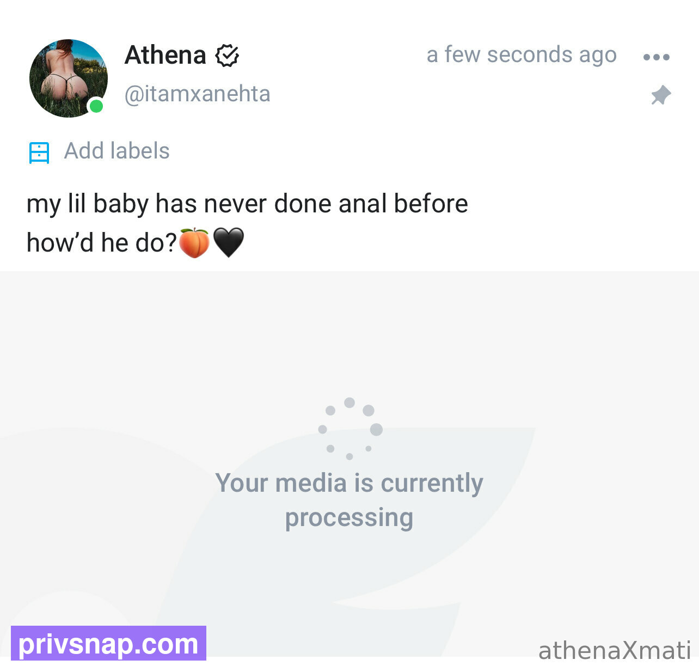Open the three-dot post options menu
This screenshot has width=699, height=672.
click(x=656, y=57)
